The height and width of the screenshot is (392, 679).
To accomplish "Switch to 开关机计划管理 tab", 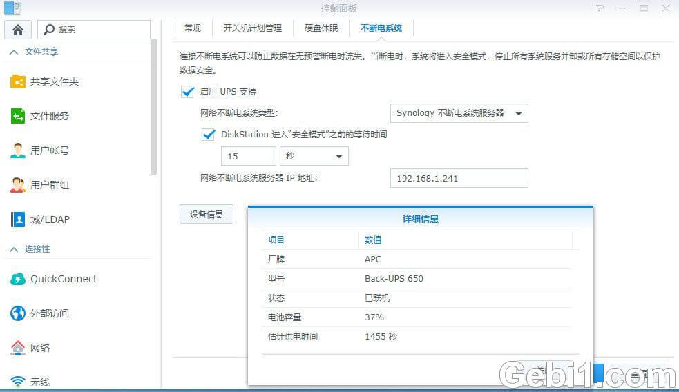I will [x=252, y=28].
